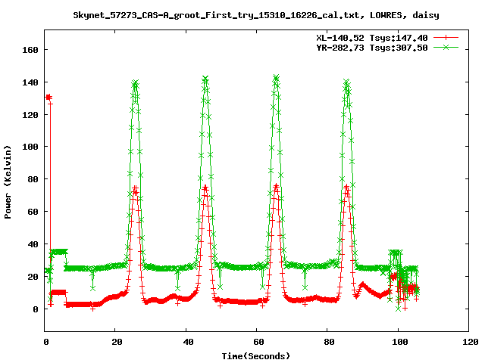The width and height of the screenshot is (485, 363).
Task: Click the fourth green peak top near 85 seconds
Action: tap(346, 82)
